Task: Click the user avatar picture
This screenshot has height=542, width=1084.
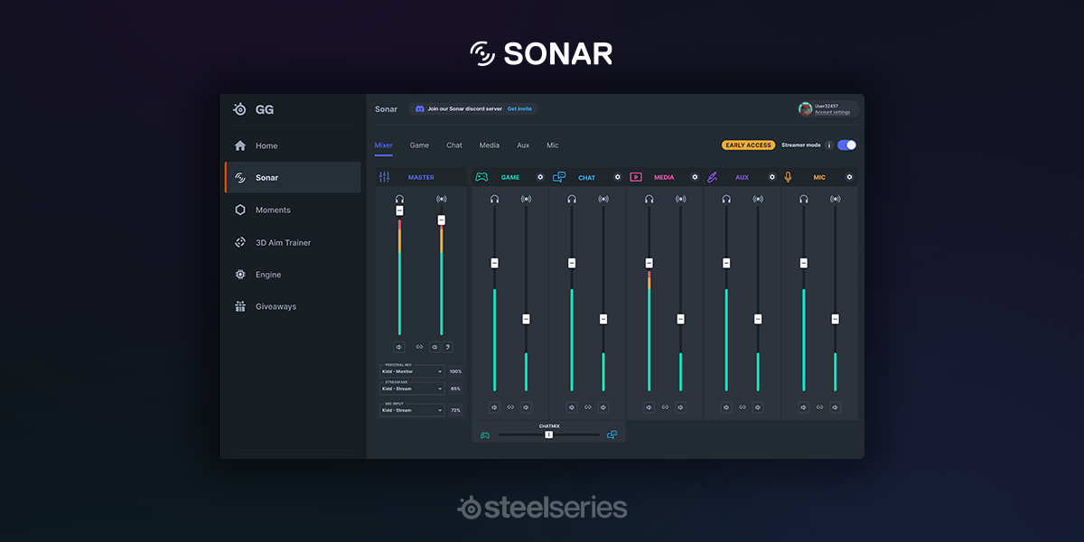Action: click(x=805, y=108)
